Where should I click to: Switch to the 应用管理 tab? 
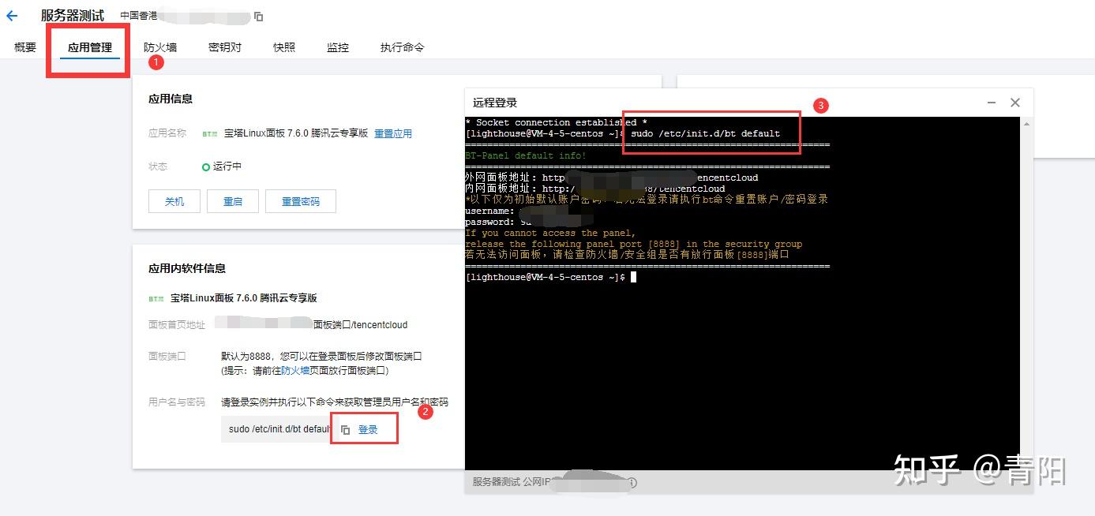click(90, 47)
